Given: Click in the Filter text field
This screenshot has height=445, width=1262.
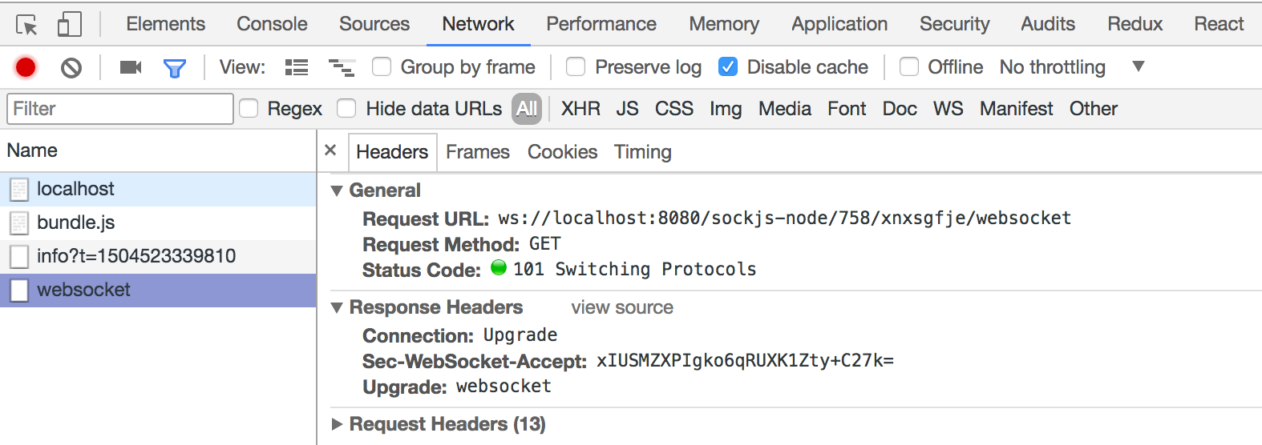Looking at the screenshot, I should pos(120,109).
